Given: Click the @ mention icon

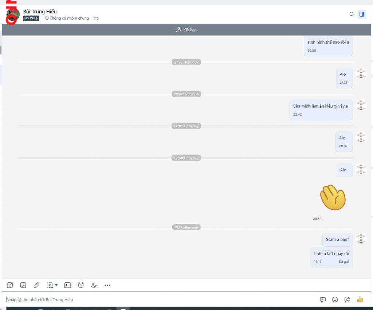Looking at the screenshot, I should (347, 299).
